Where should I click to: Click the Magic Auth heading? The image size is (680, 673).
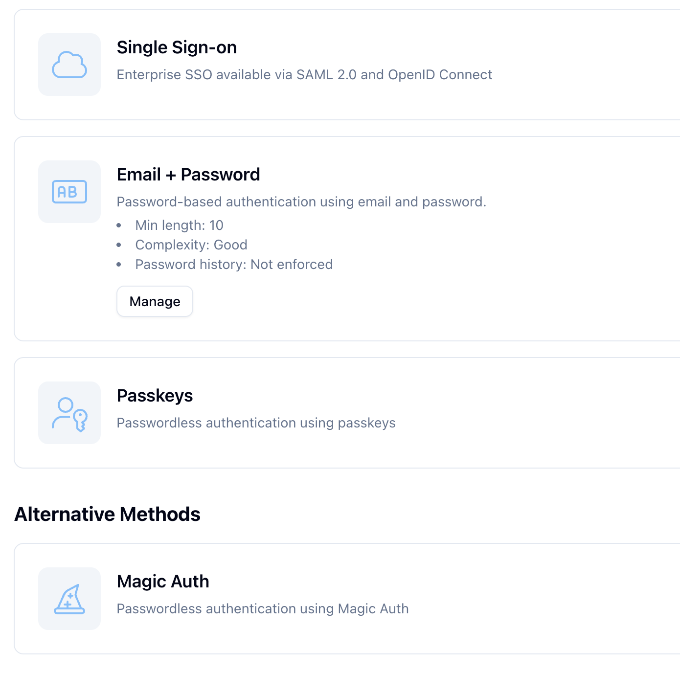tap(163, 582)
